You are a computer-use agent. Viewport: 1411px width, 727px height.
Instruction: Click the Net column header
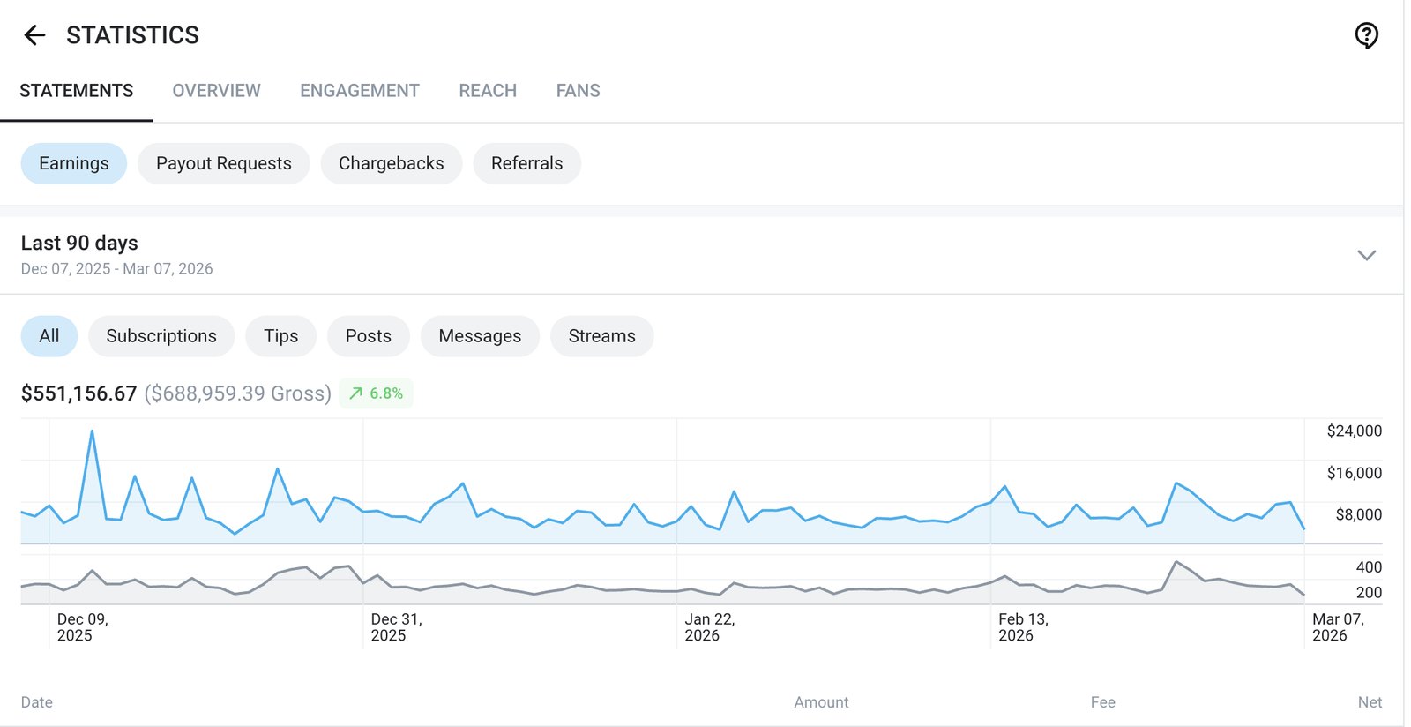(1370, 702)
